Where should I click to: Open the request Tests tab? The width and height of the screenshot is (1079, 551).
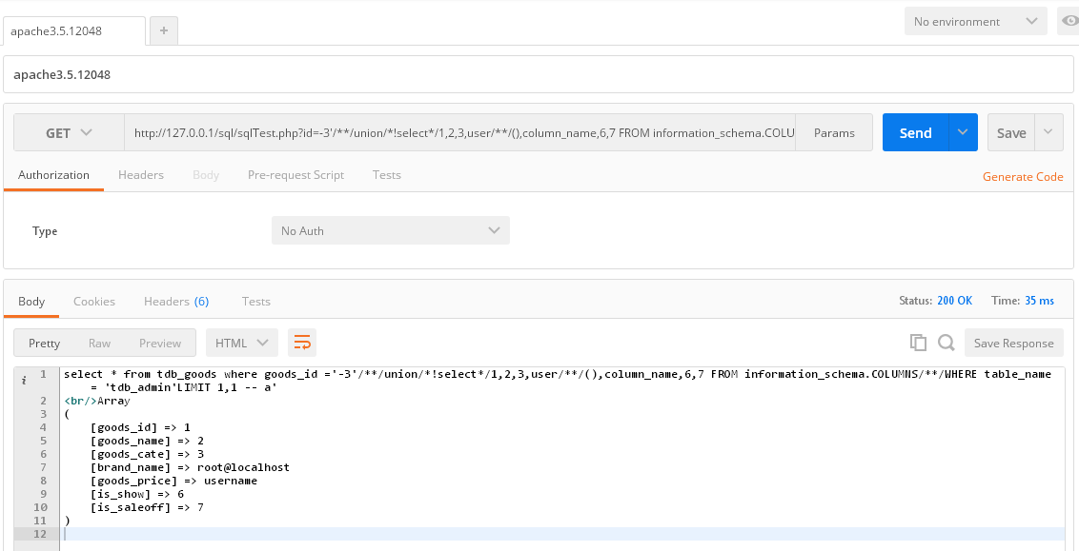(387, 175)
